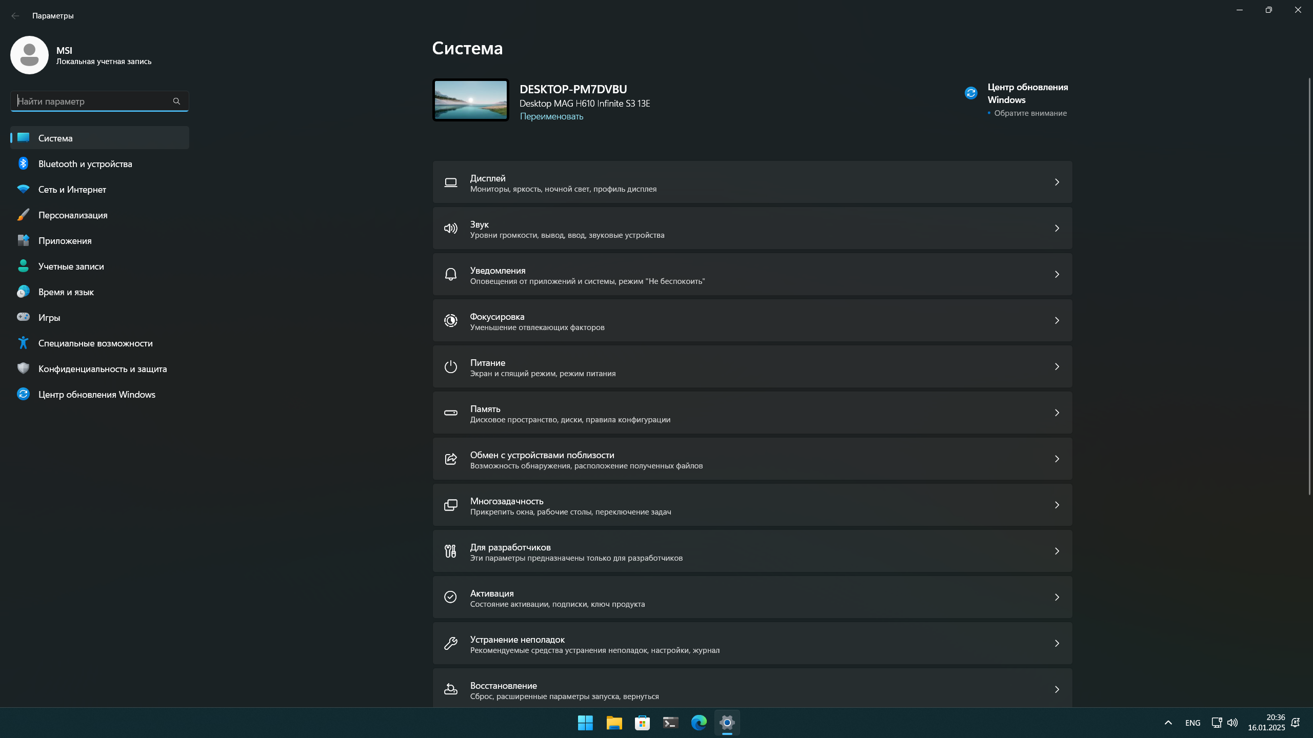Click the Приложения apps icon

[x=23, y=240]
